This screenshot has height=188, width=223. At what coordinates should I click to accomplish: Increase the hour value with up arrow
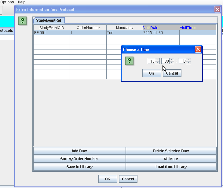157,60
